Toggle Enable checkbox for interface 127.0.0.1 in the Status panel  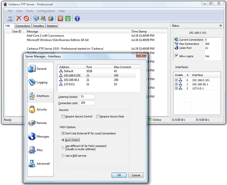coord(177,88)
